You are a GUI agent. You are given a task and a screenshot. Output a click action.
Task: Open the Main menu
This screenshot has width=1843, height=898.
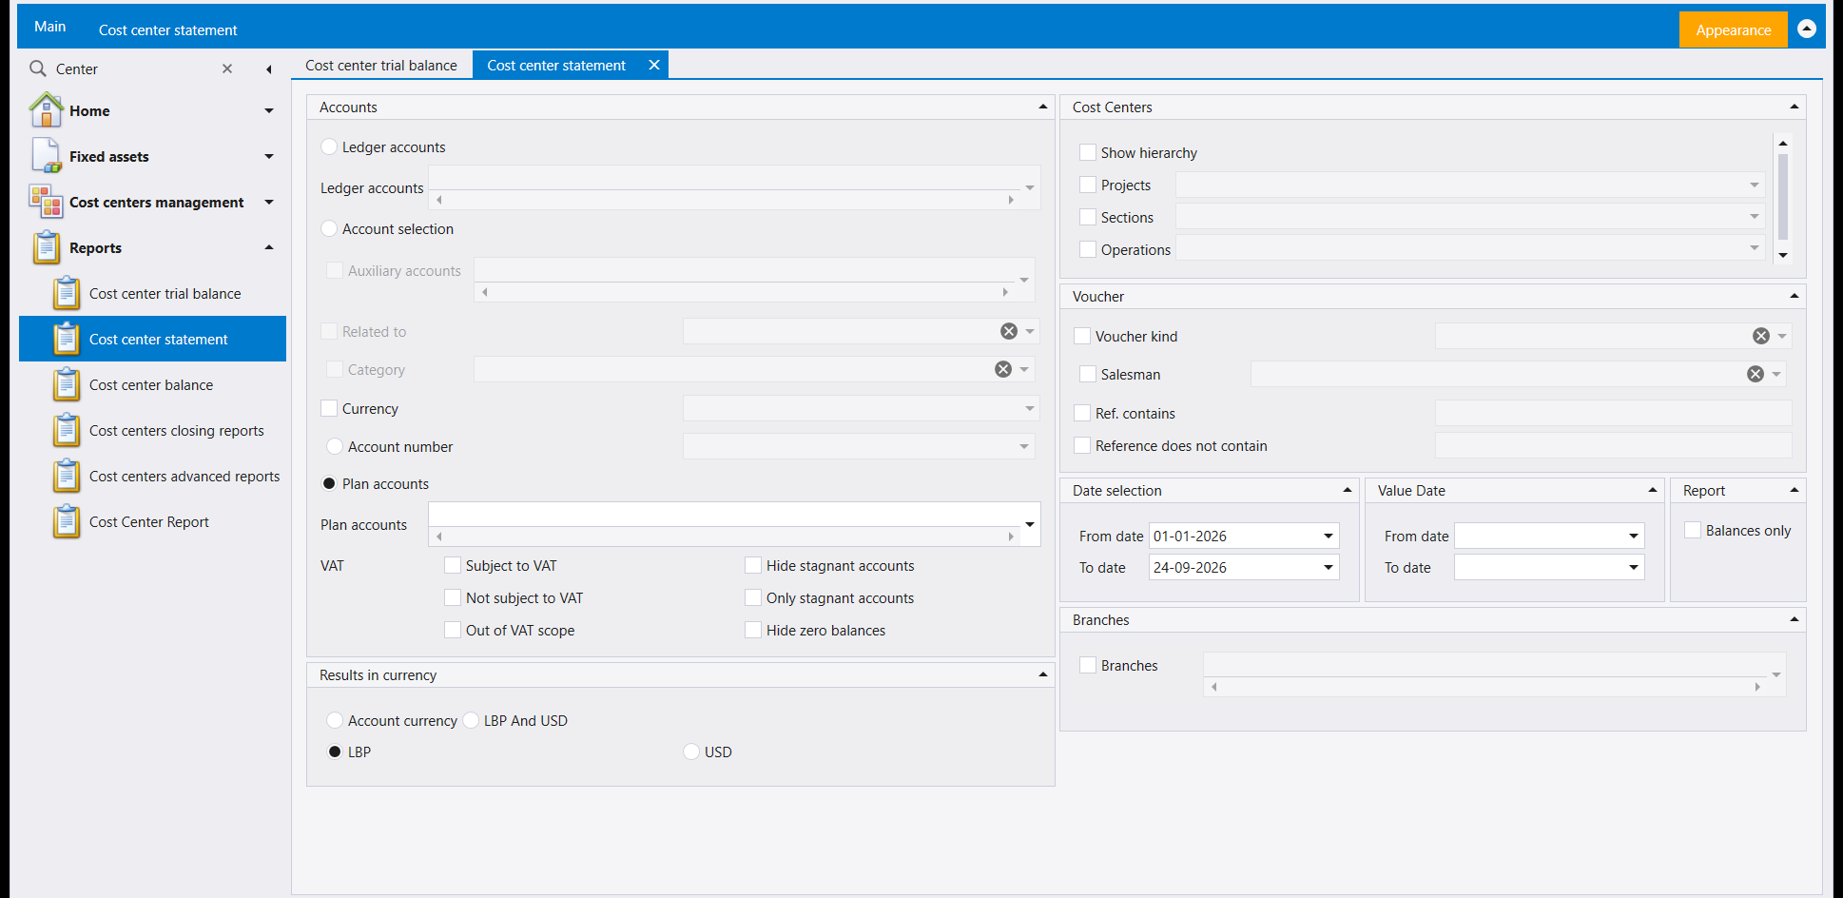point(49,27)
